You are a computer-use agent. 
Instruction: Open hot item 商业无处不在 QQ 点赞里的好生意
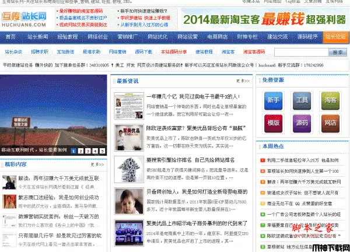(299, 204)
